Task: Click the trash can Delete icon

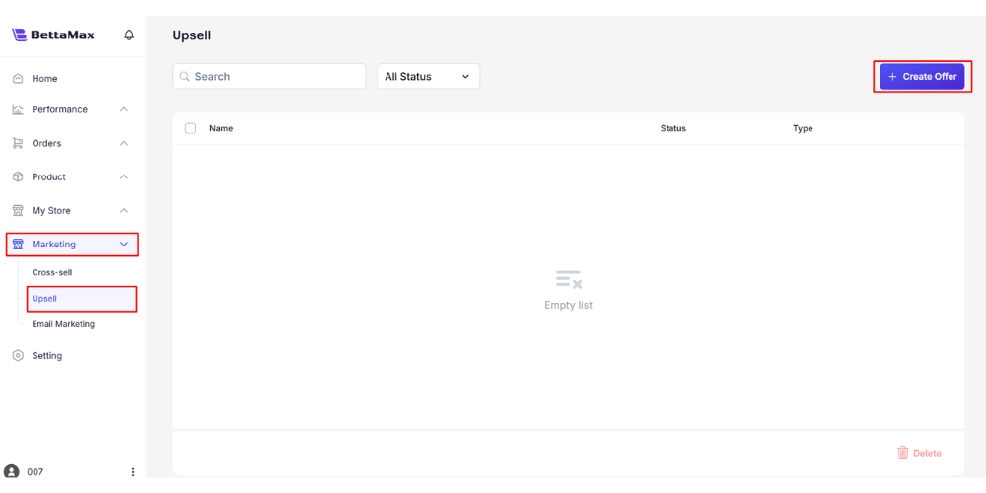Action: (x=903, y=453)
